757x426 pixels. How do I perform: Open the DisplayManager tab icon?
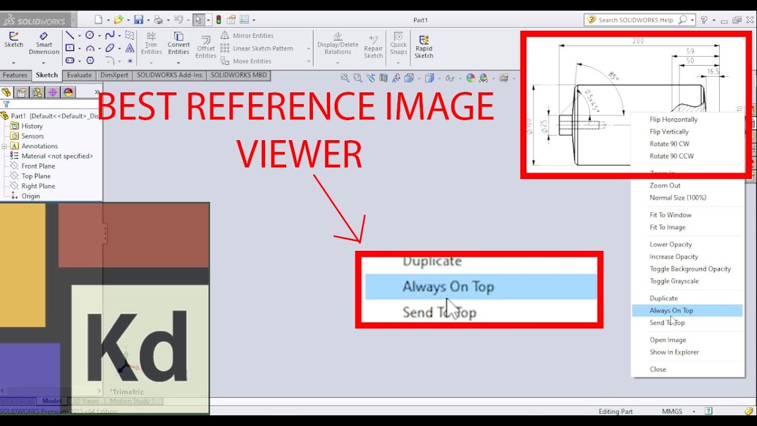(68, 92)
